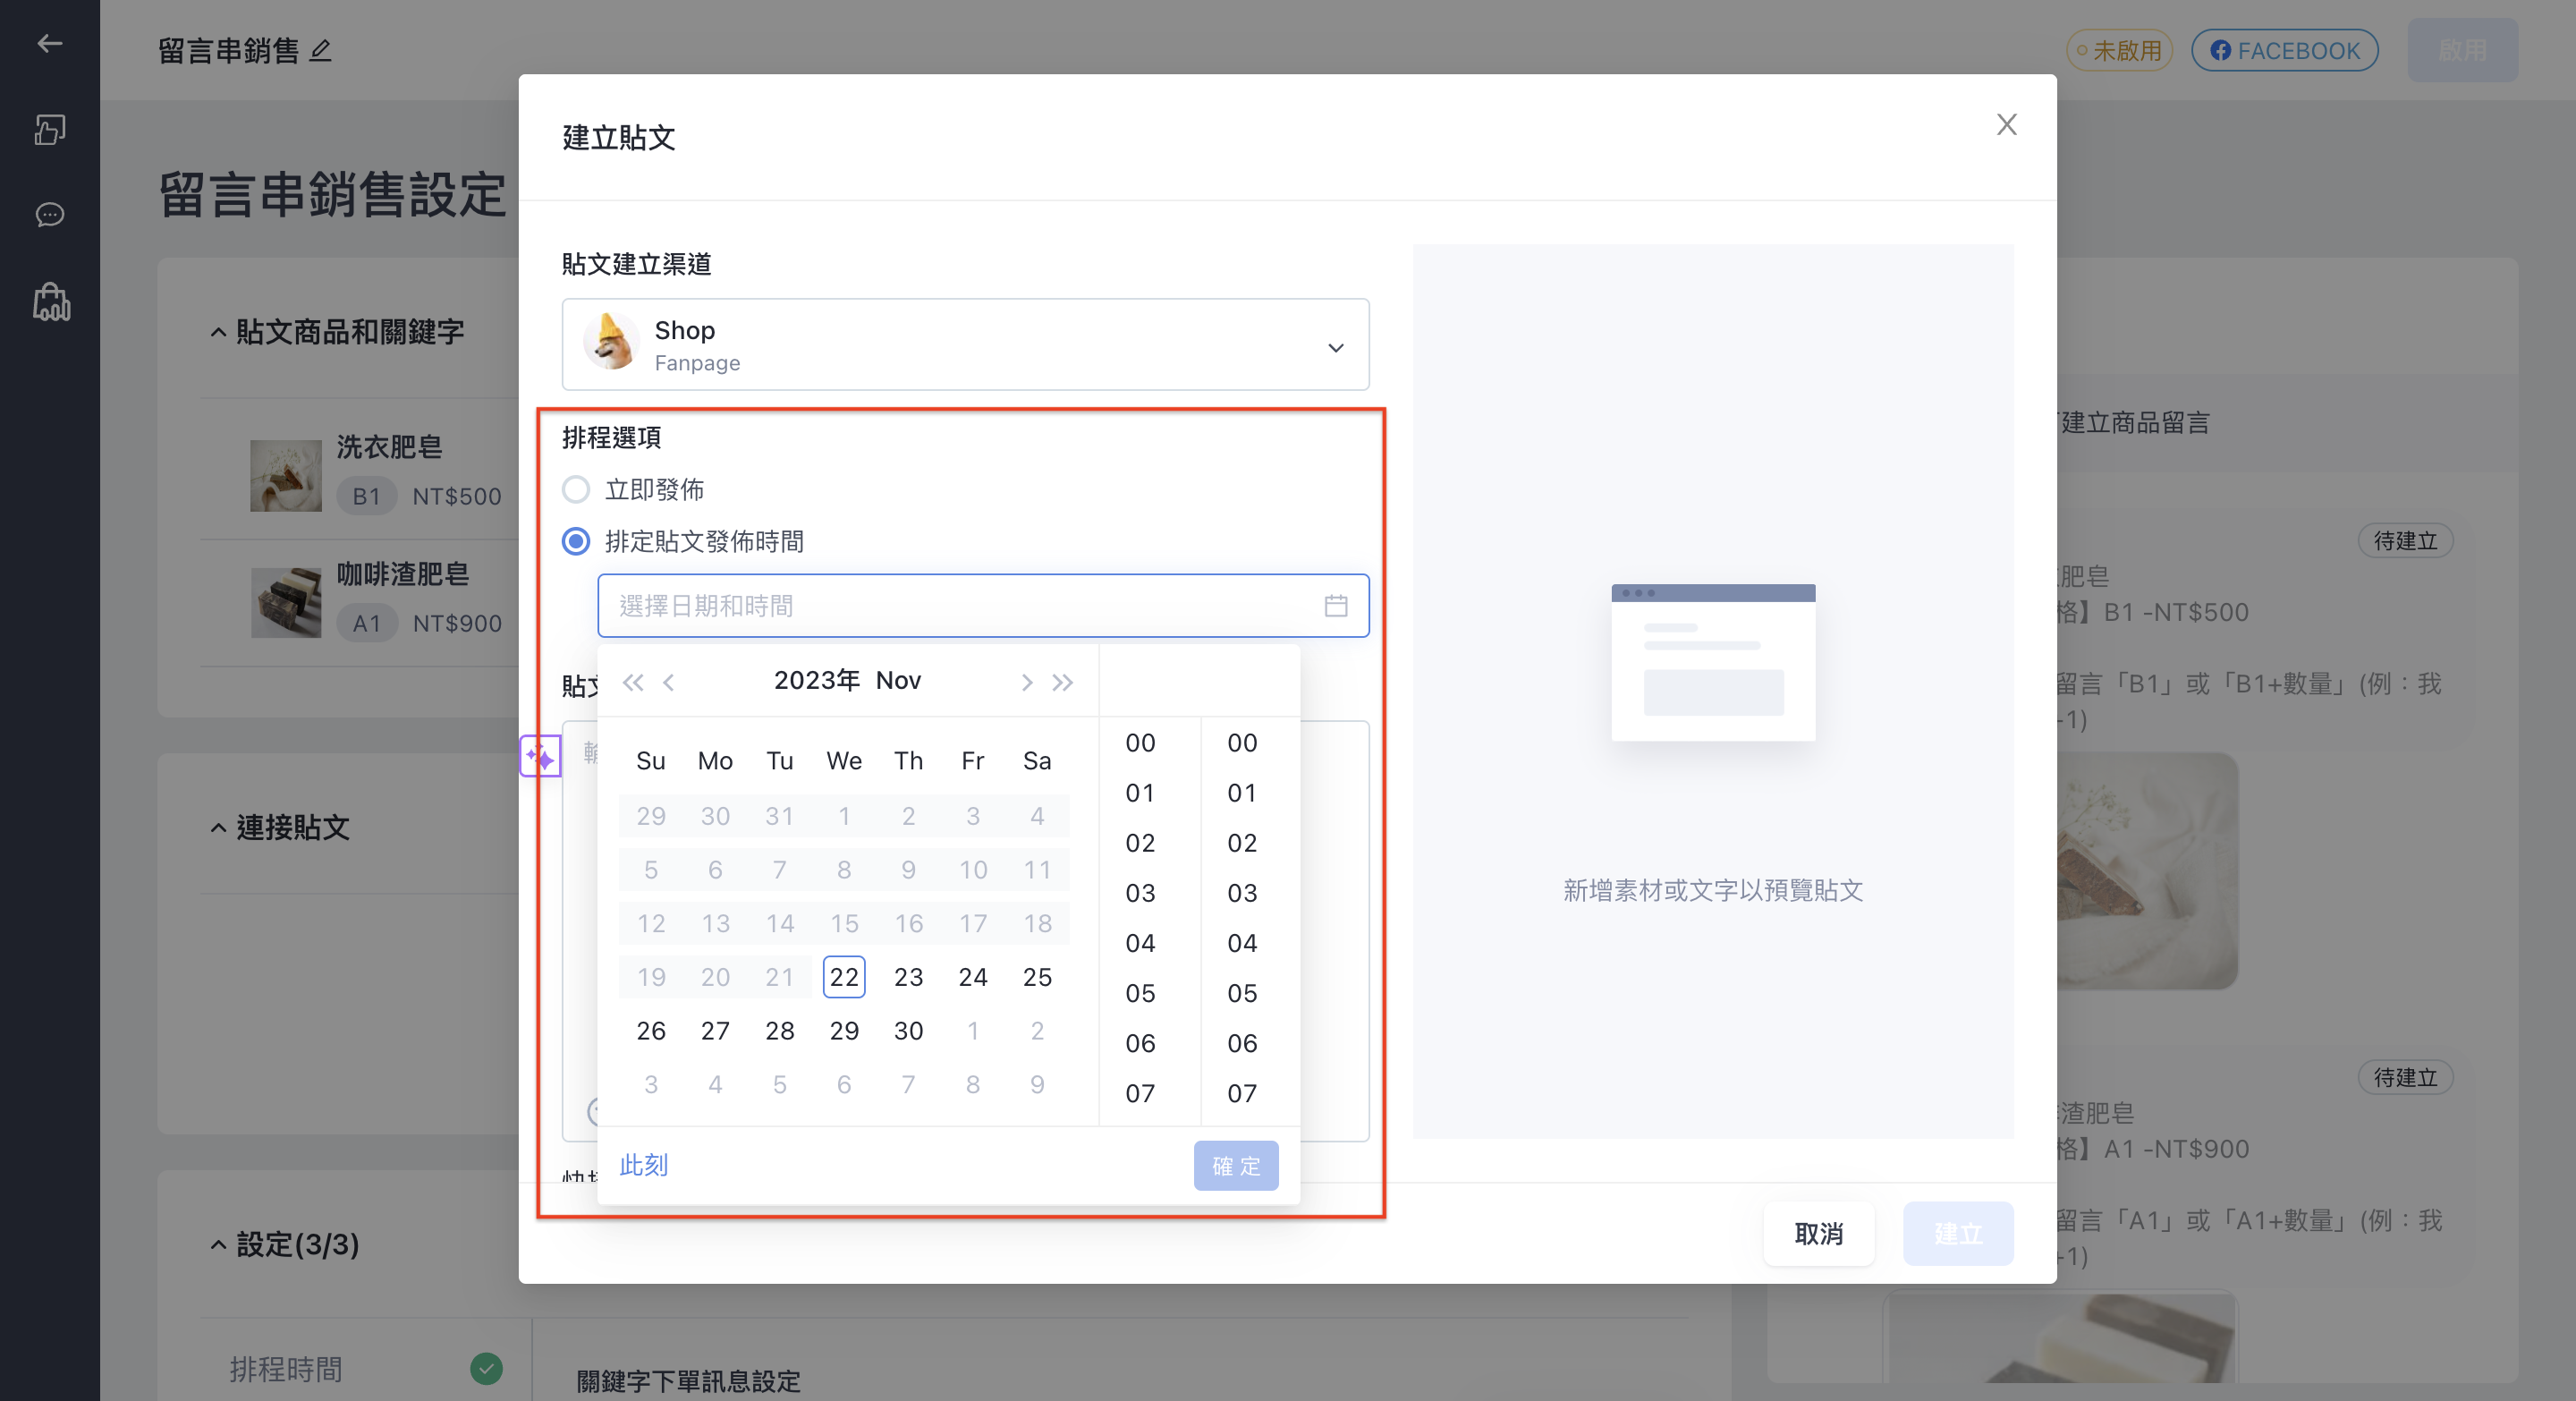Choose hour 07 in time picker
This screenshot has height=1401, width=2576.
coord(1140,1093)
